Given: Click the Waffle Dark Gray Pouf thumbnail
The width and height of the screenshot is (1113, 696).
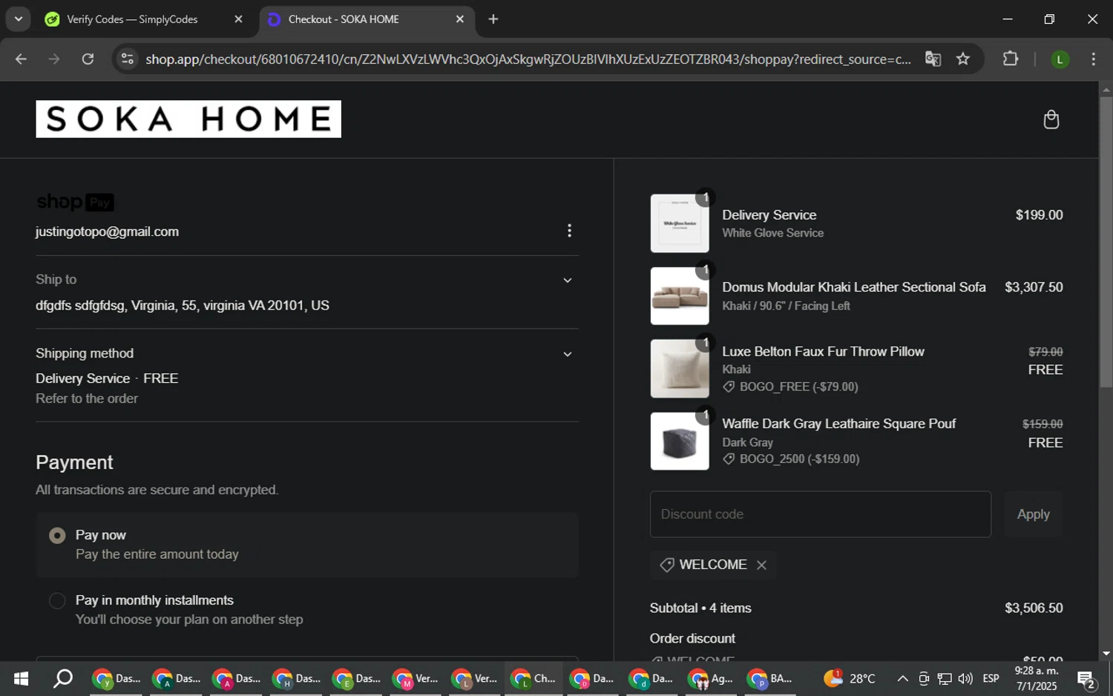Looking at the screenshot, I should click(x=680, y=441).
